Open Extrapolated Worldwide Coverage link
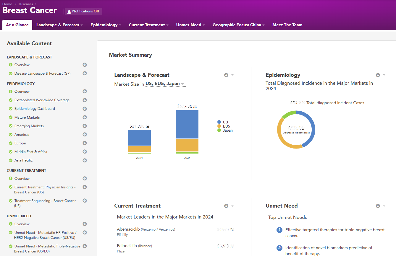The image size is (396, 256). pyautogui.click(x=42, y=100)
